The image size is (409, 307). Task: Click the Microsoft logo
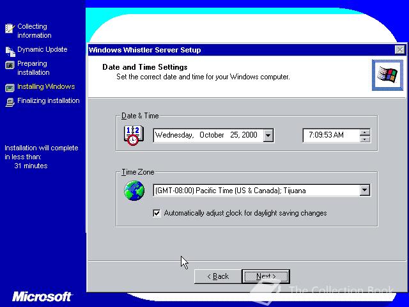(x=42, y=297)
